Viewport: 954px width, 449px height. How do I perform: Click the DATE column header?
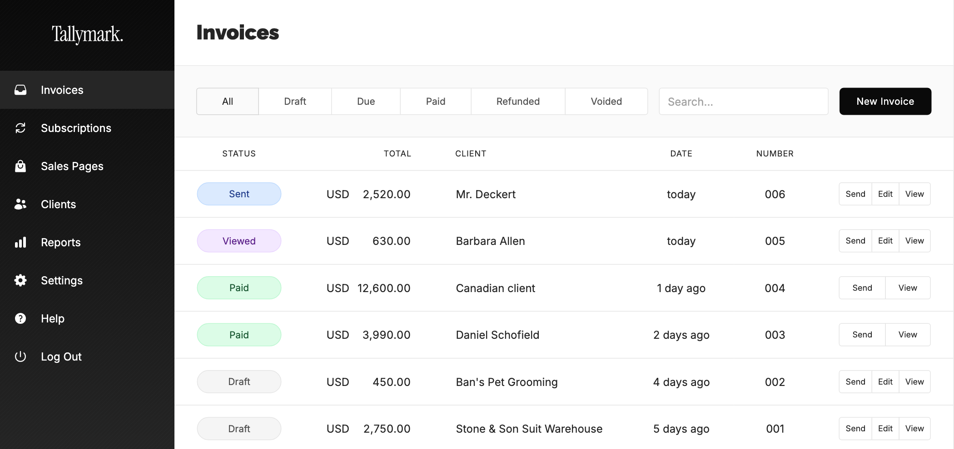click(x=681, y=154)
